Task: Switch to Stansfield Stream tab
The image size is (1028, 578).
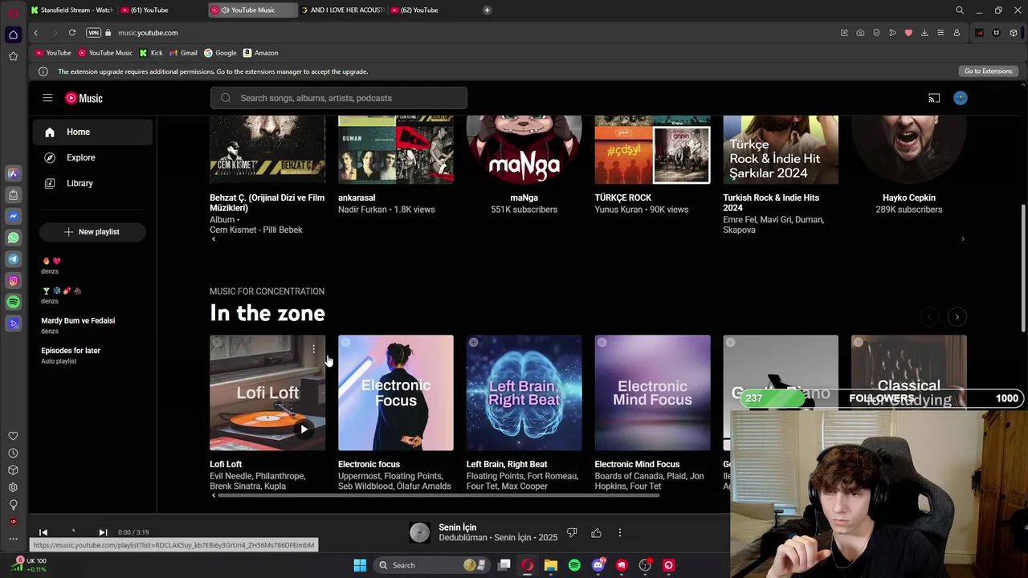Action: pyautogui.click(x=72, y=10)
